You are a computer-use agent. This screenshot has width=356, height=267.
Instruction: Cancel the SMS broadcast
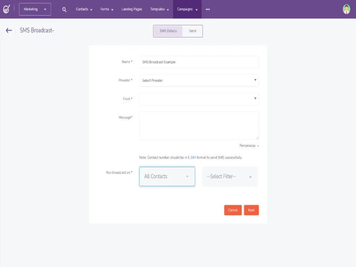pyautogui.click(x=233, y=210)
